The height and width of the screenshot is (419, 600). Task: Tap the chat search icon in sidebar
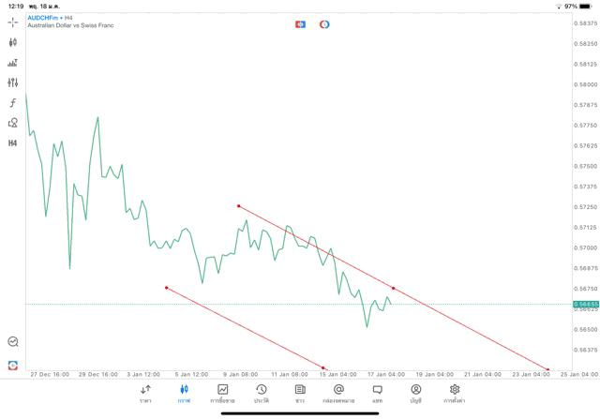point(13,342)
